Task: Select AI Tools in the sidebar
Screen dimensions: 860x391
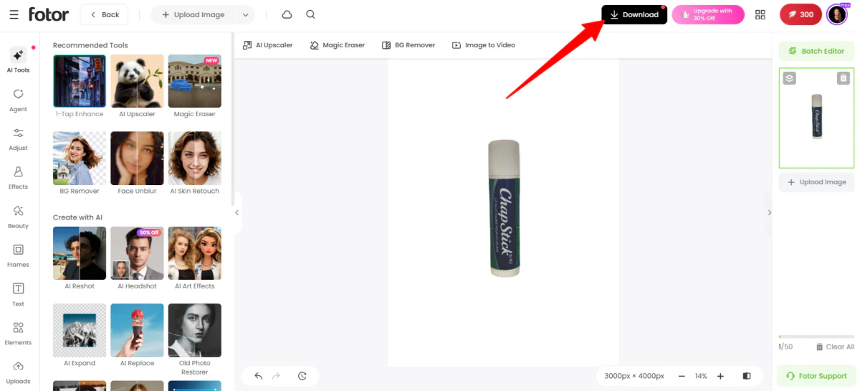Action: pos(19,61)
